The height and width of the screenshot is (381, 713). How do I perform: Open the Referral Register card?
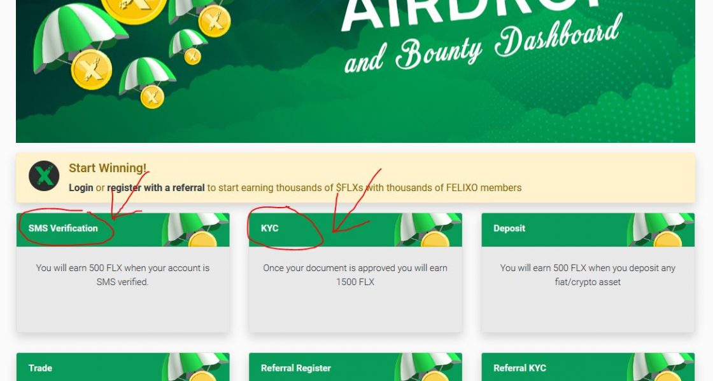(x=355, y=367)
